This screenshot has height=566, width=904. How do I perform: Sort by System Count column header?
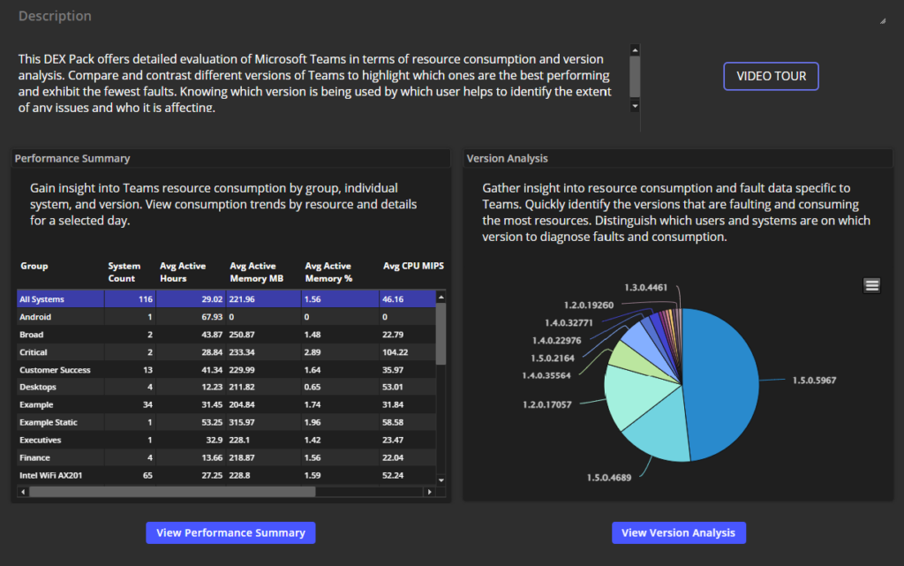point(124,272)
